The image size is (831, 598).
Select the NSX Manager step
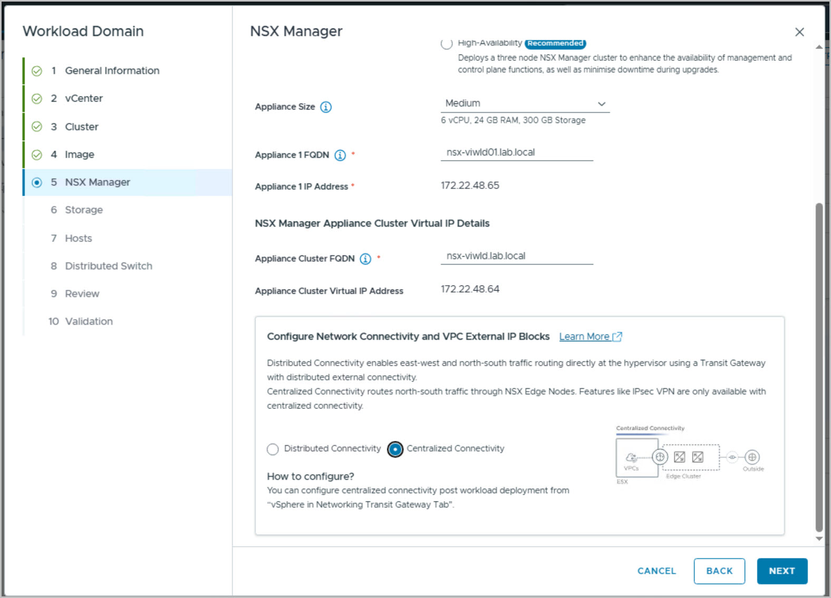tap(128, 182)
